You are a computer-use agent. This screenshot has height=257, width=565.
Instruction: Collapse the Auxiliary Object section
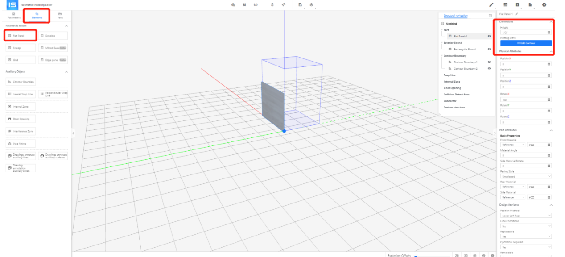(x=66, y=72)
